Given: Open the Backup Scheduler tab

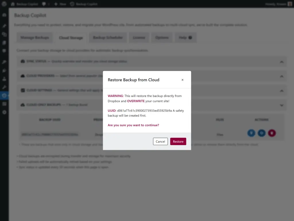Looking at the screenshot, I should [108, 37].
